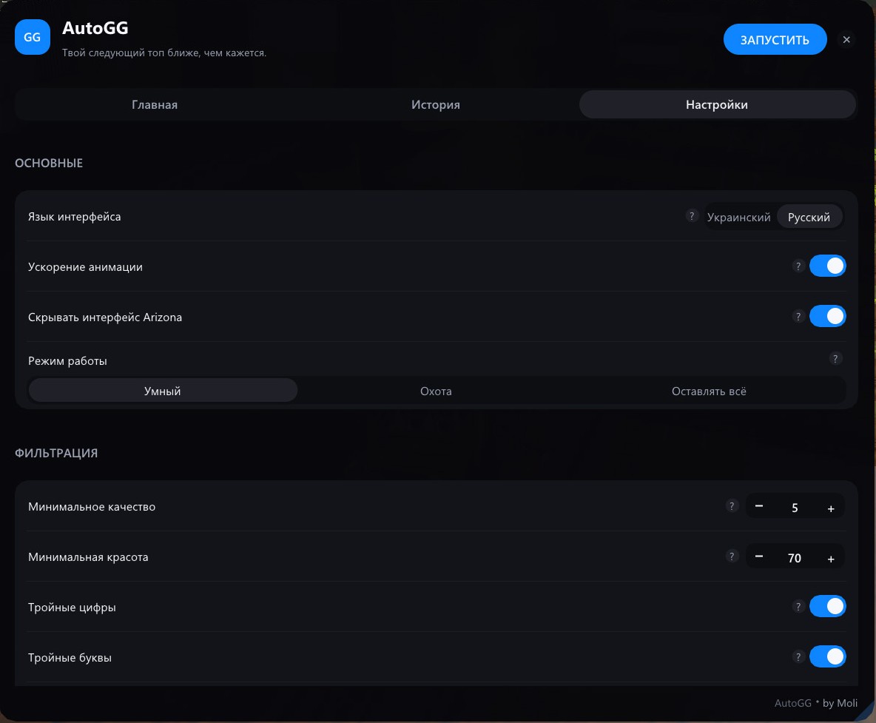Switch off Тройные буквы filter

pyautogui.click(x=827, y=656)
